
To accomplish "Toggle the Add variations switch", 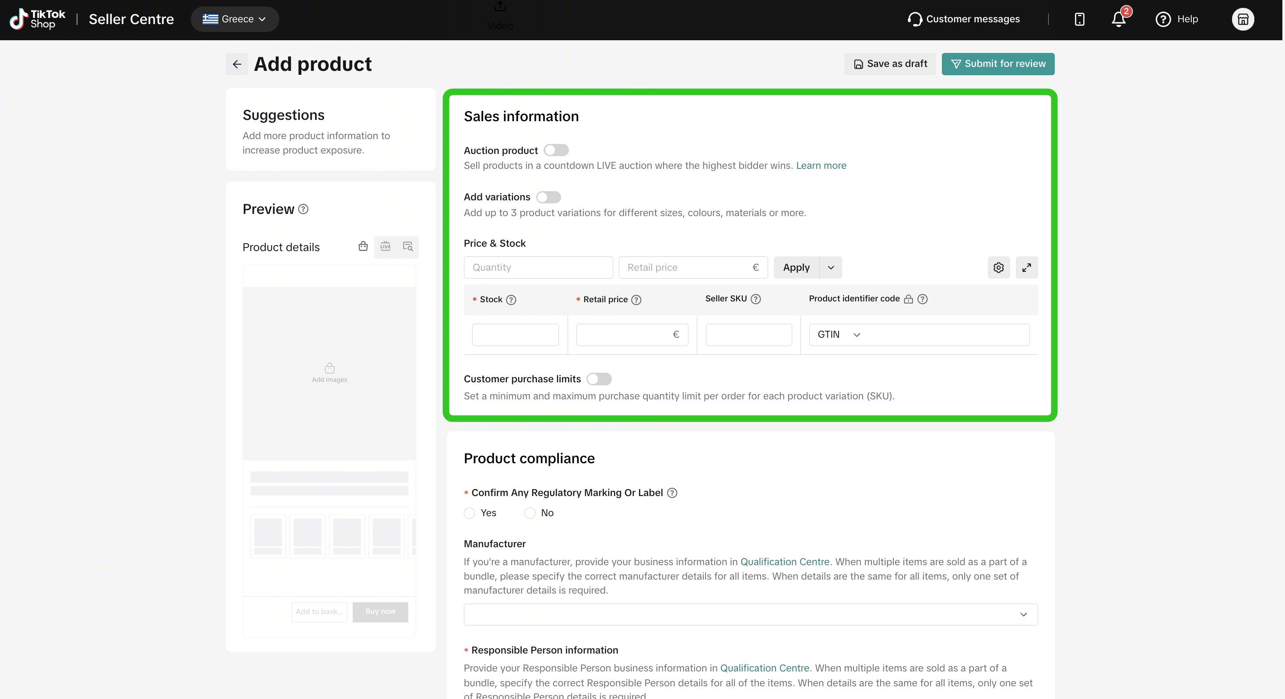I will (x=549, y=197).
